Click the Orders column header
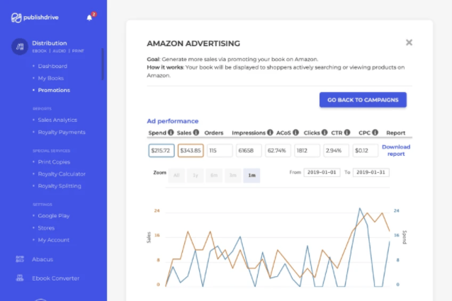Viewport: 452px width, 301px height. click(214, 132)
